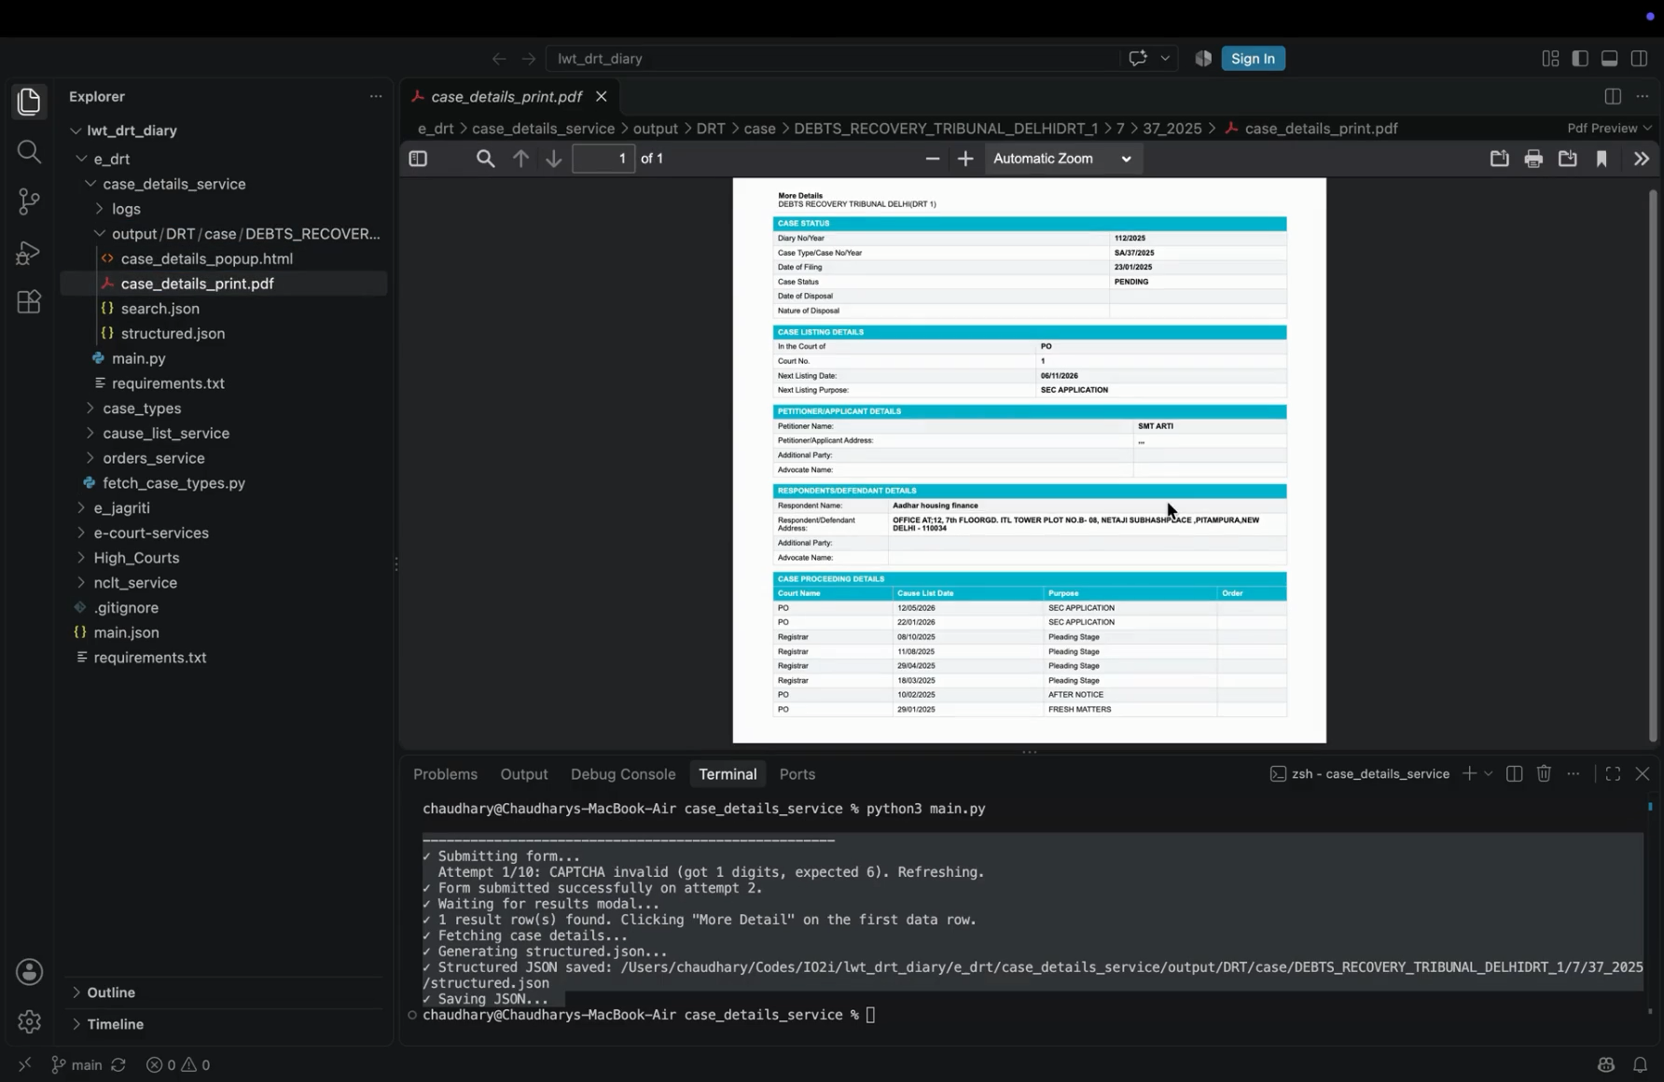Click the PDF page number field

pos(604,159)
